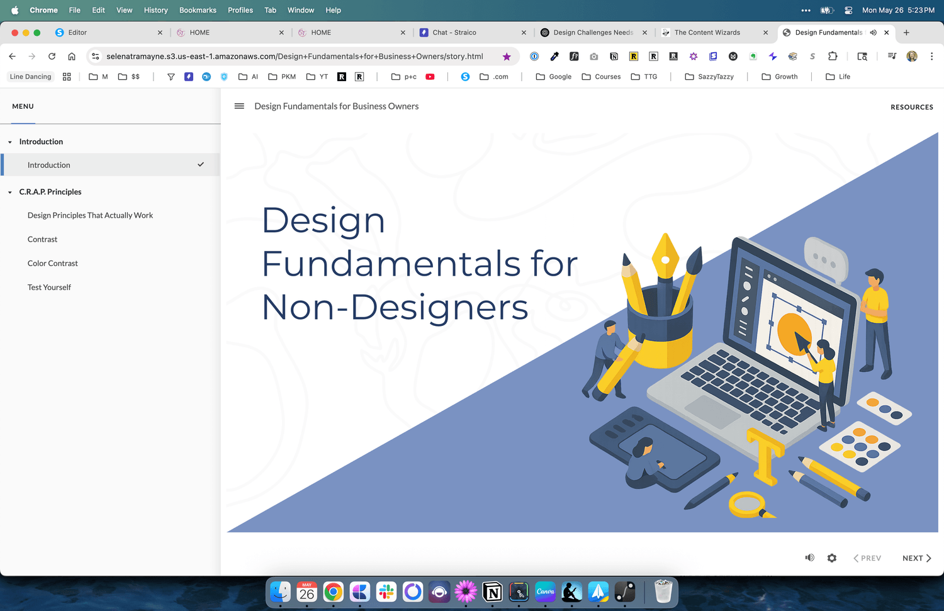This screenshot has width=944, height=611.
Task: Open the Courses bookmark folder
Action: [601, 77]
